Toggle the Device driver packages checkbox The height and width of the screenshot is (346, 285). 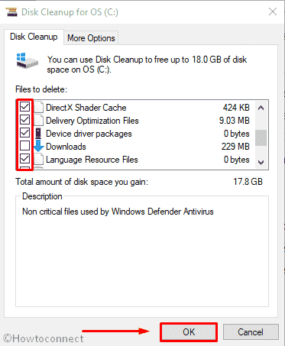[24, 133]
